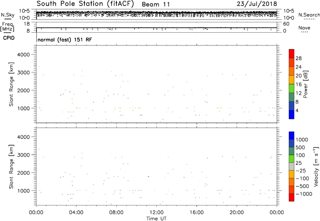The height and width of the screenshot is (221, 320).
Task: Click the light green segment of power colorbar
Action: coord(292,89)
